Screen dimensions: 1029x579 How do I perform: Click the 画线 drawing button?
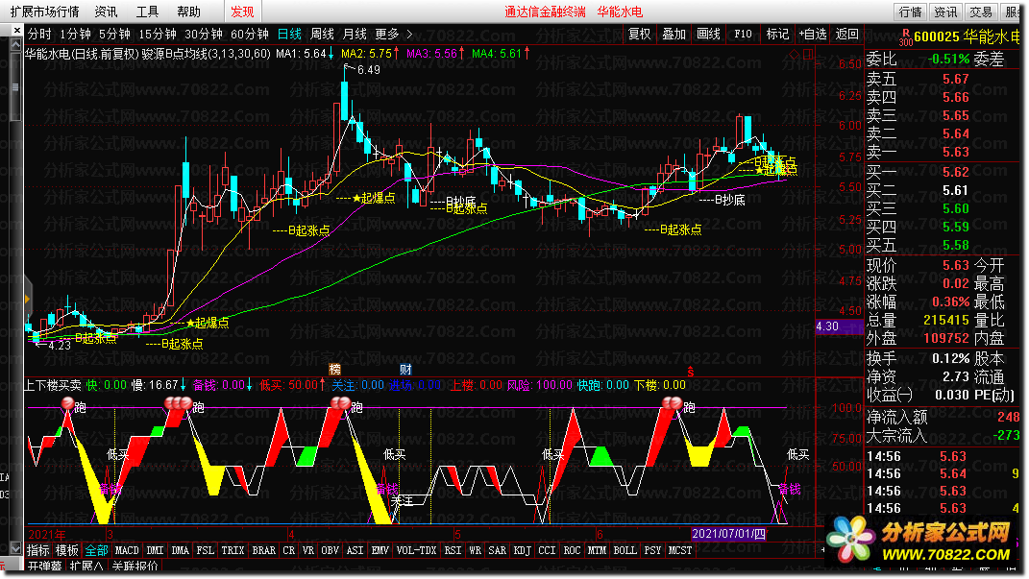(708, 34)
